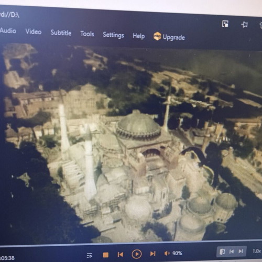The width and height of the screenshot is (262, 262).
Task: Step back one frame in grey panel
Action: pos(232,252)
